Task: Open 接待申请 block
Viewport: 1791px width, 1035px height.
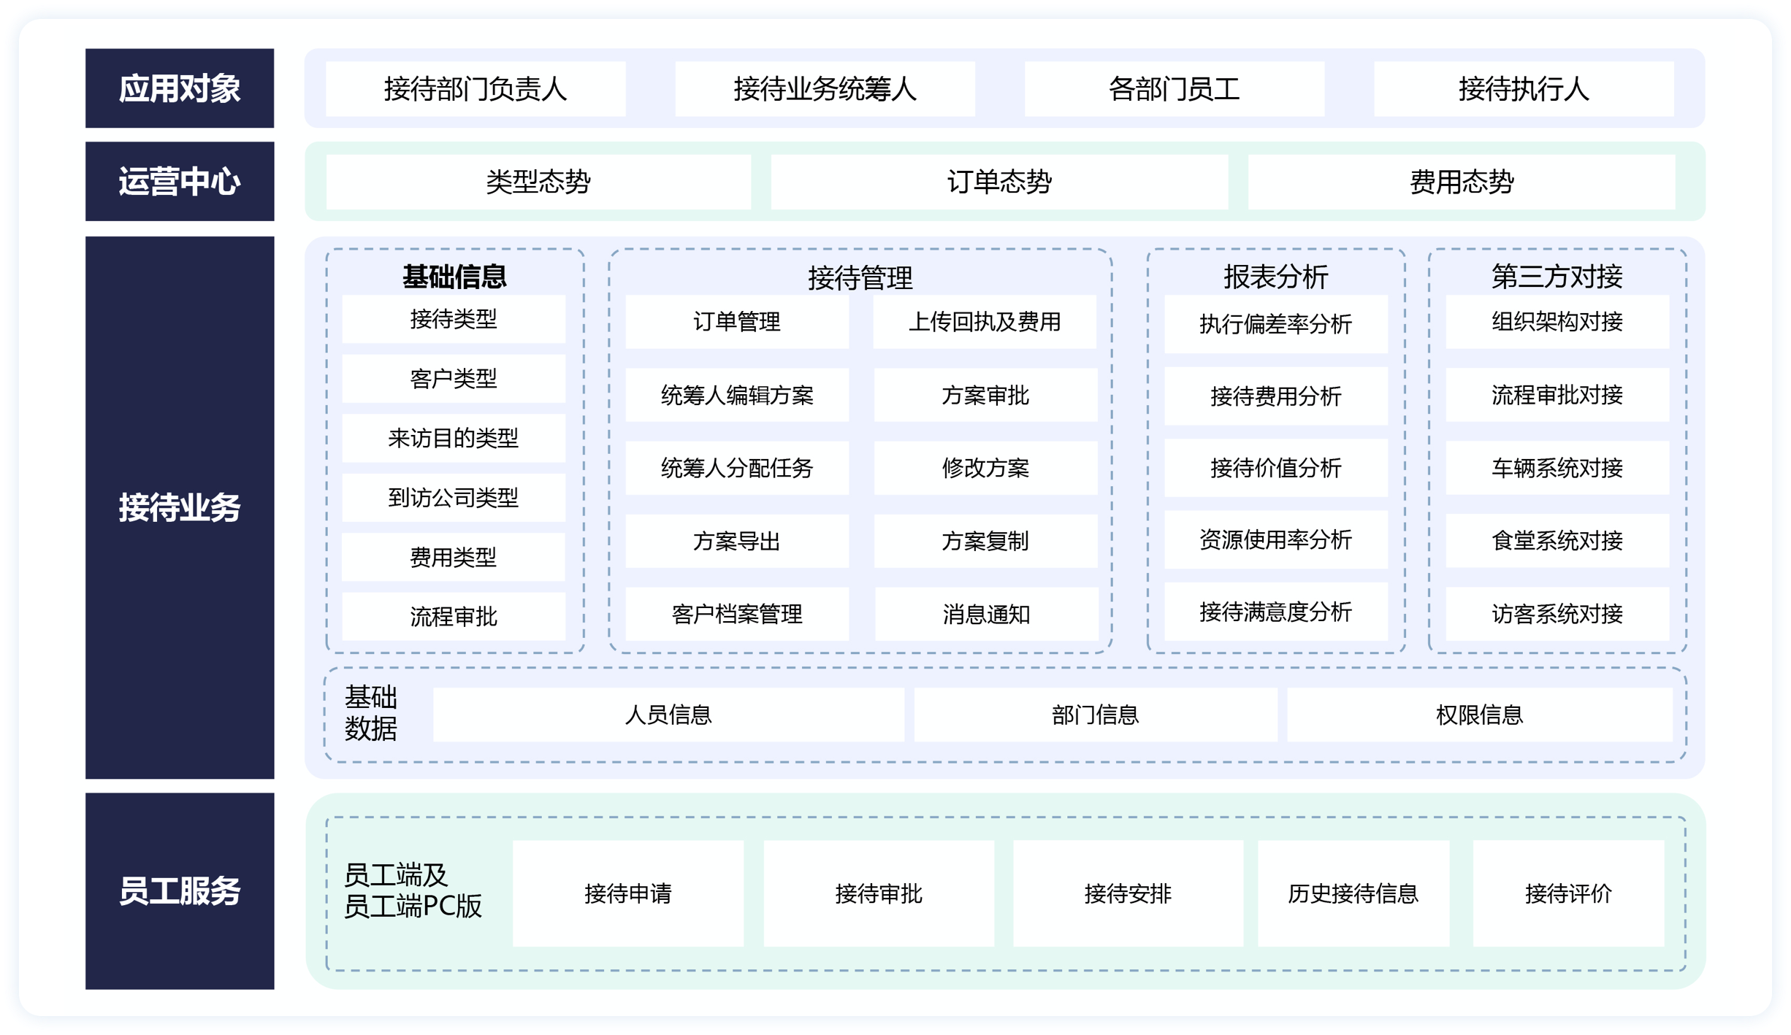Action: [628, 893]
